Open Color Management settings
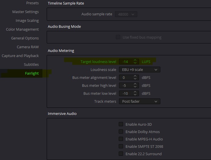Screen dimensions: 211x160 pos(22,30)
